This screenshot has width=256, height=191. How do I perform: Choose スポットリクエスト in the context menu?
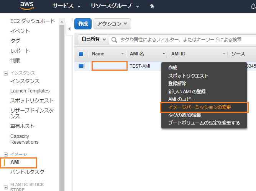(x=189, y=76)
